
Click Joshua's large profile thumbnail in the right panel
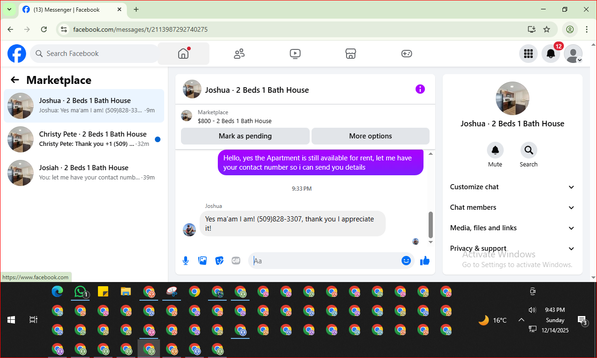[513, 98]
